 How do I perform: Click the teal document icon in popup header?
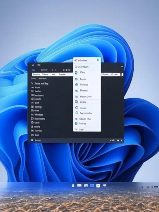(98, 60)
